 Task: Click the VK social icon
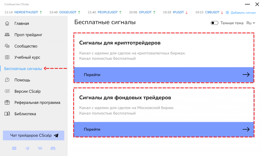tap(40, 148)
